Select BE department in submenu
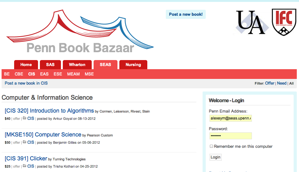 click(x=7, y=74)
